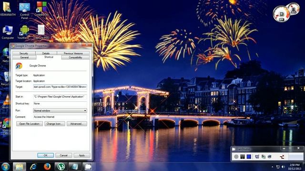The width and height of the screenshot is (305, 171).
Task: Click the red autopan icon in CamStudio
Action: point(282,156)
